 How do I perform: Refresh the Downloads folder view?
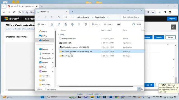pyautogui.click(x=58, y=17)
